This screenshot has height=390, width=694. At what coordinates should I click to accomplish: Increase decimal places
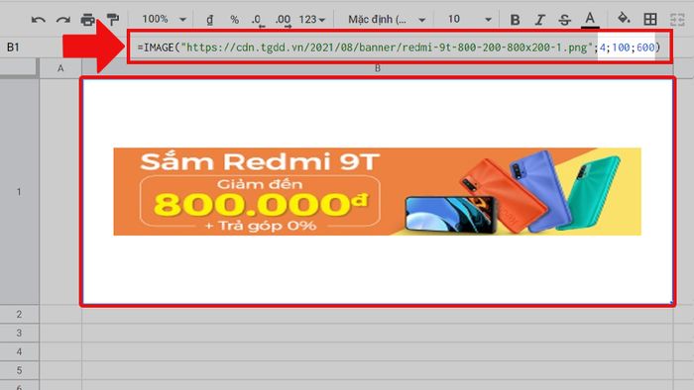(283, 21)
